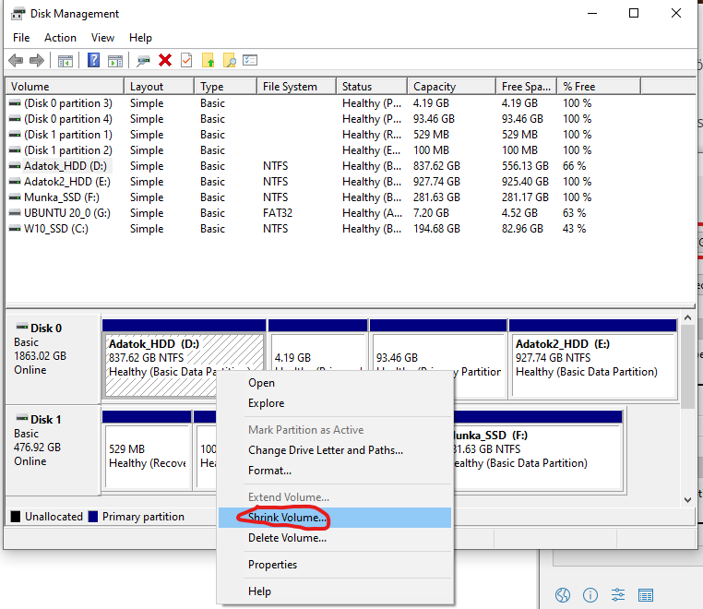Sort volumes by Capacity column header
This screenshot has width=703, height=609.
coord(434,87)
